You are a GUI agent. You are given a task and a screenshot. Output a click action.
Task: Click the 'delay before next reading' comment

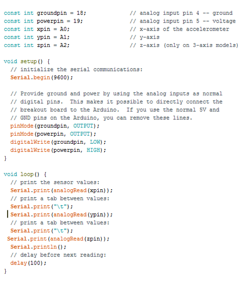click(x=58, y=255)
